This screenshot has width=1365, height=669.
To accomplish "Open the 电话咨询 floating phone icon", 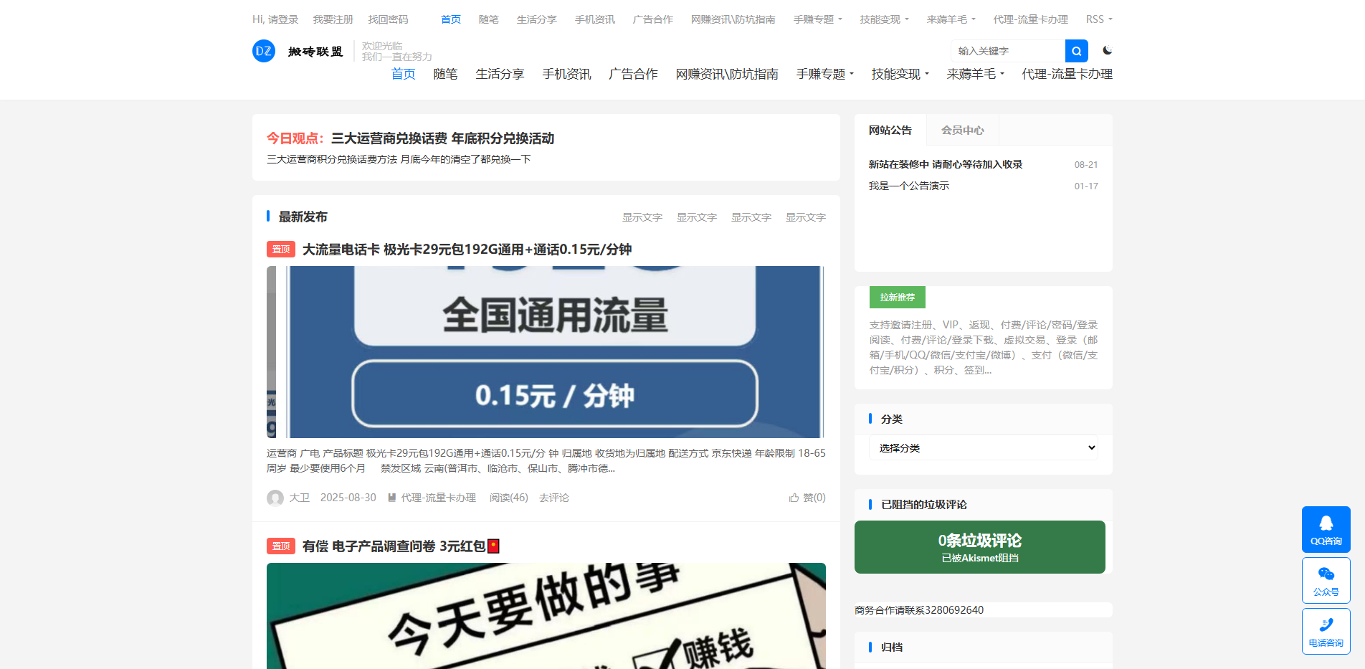I will (x=1326, y=631).
